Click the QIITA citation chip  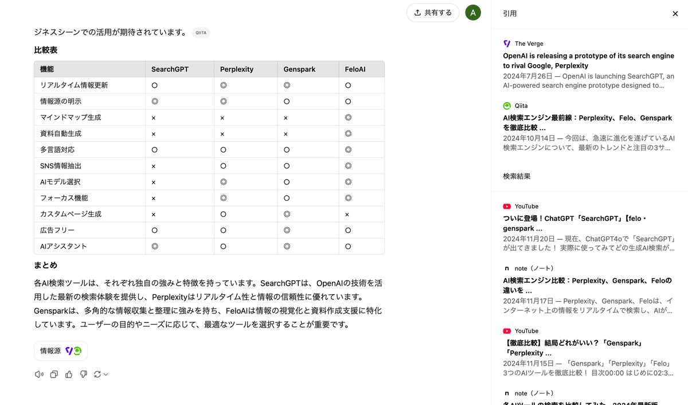(201, 33)
